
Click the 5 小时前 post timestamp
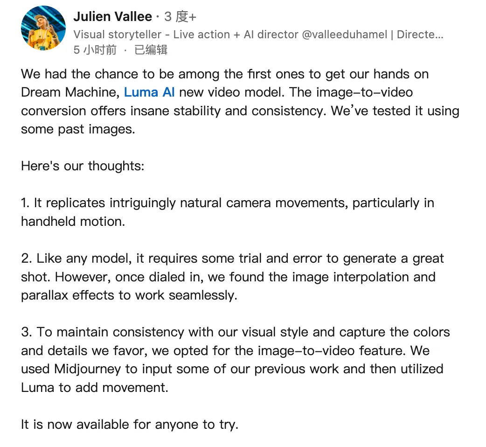[x=95, y=50]
